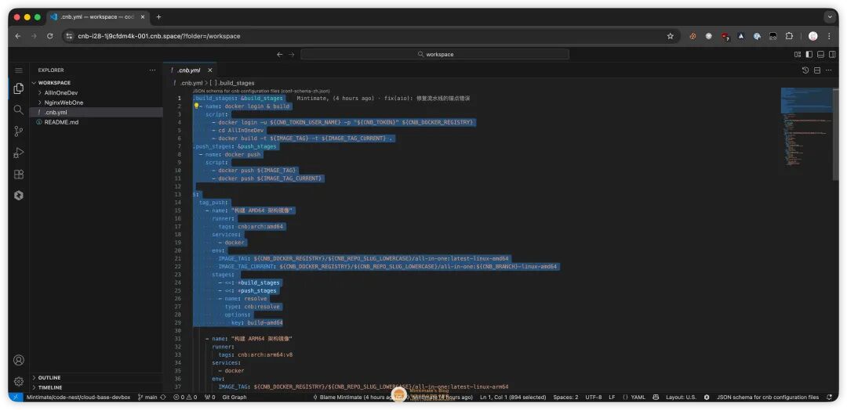
Task: Expand the OUTLINE section
Action: point(49,378)
